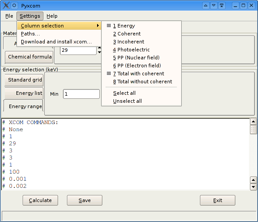Viewport: 258px width, 222px height.
Task: Toggle the 2 Coherent column
Action: [x=141, y=34]
